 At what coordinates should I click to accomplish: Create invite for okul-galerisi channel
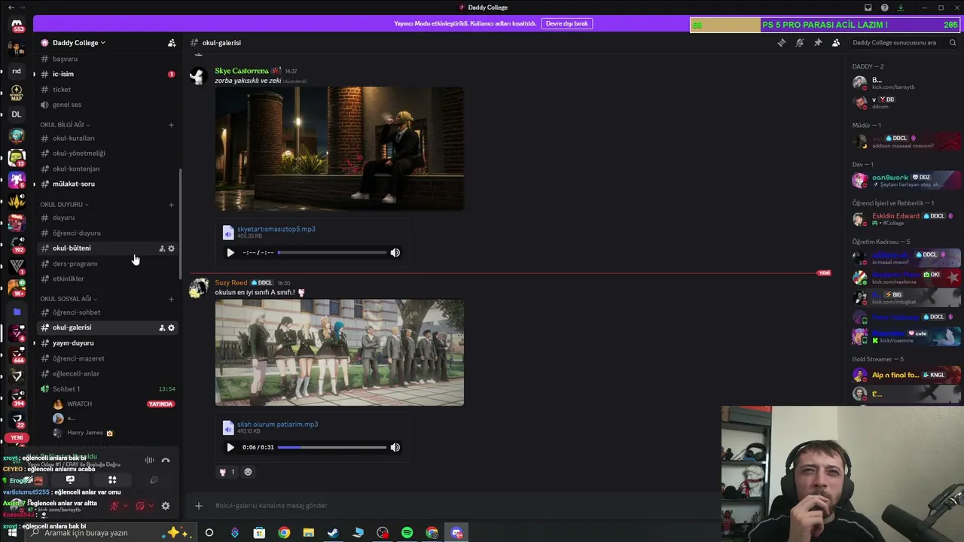point(162,327)
